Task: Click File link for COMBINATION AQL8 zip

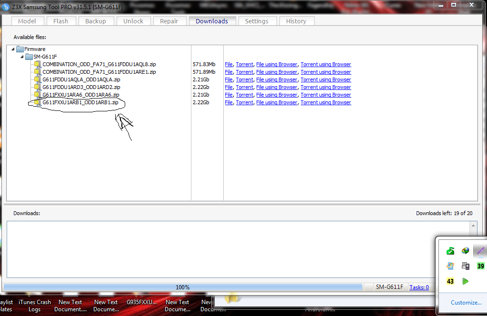Action: click(x=229, y=64)
